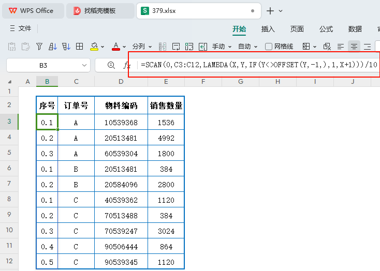Screen dimensions: 380x271
Task: Expand the Name Box dropdown chevron
Action: tap(84, 65)
